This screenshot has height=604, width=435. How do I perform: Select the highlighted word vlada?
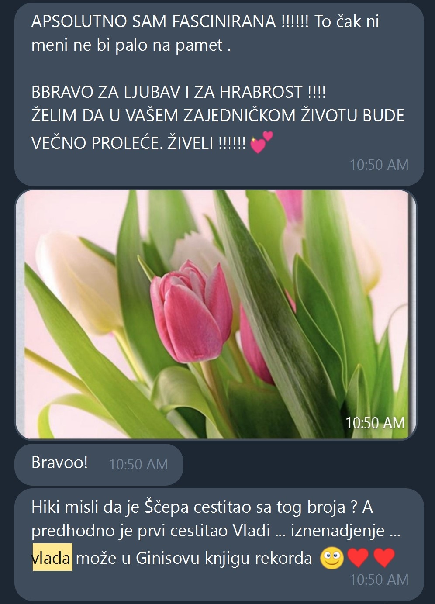(x=52, y=558)
